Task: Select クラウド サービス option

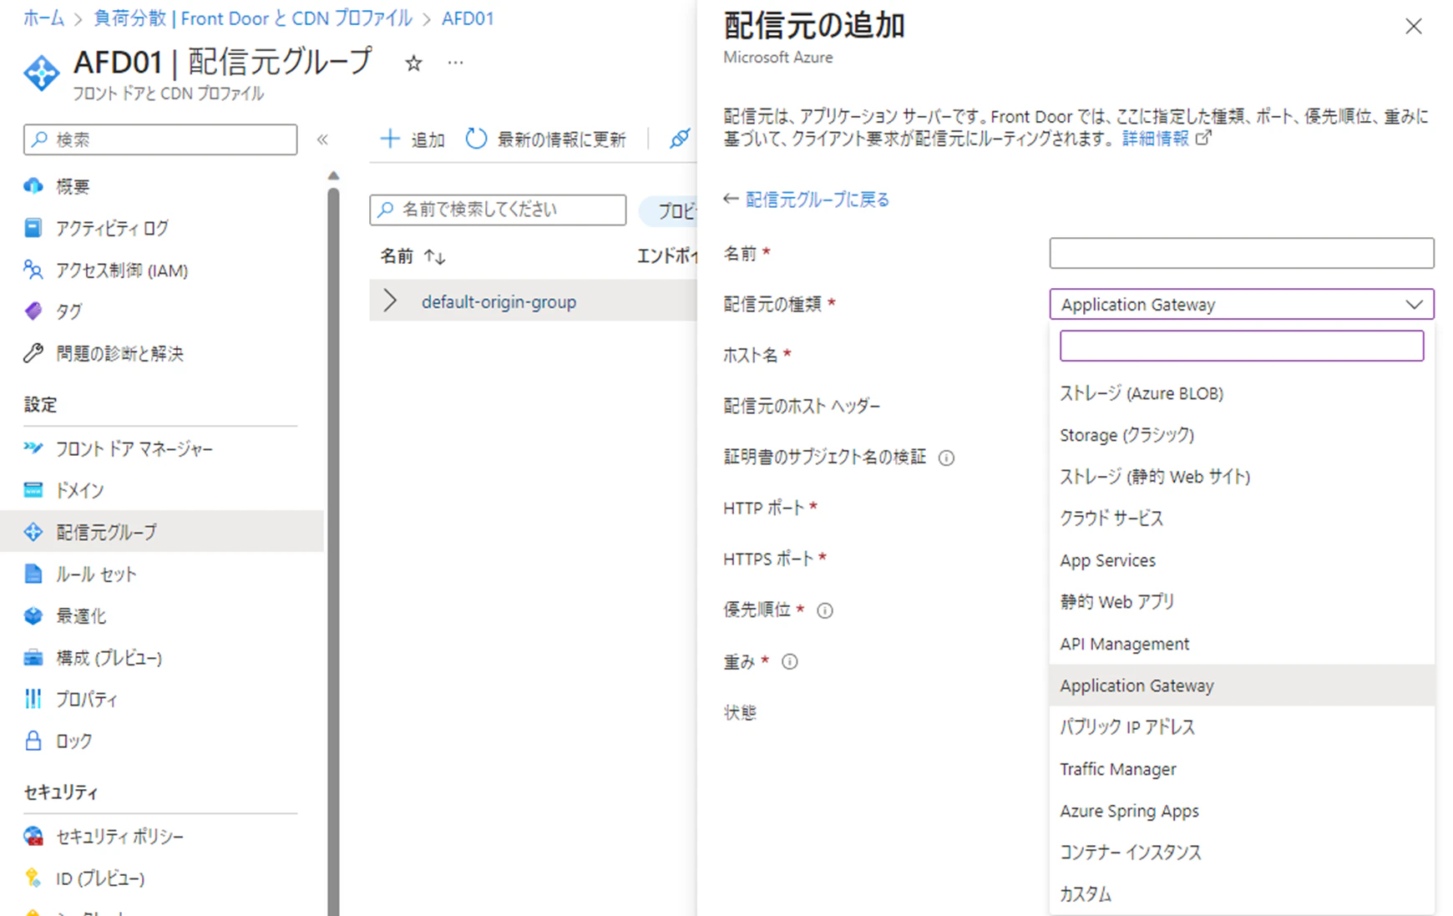Action: click(1242, 519)
